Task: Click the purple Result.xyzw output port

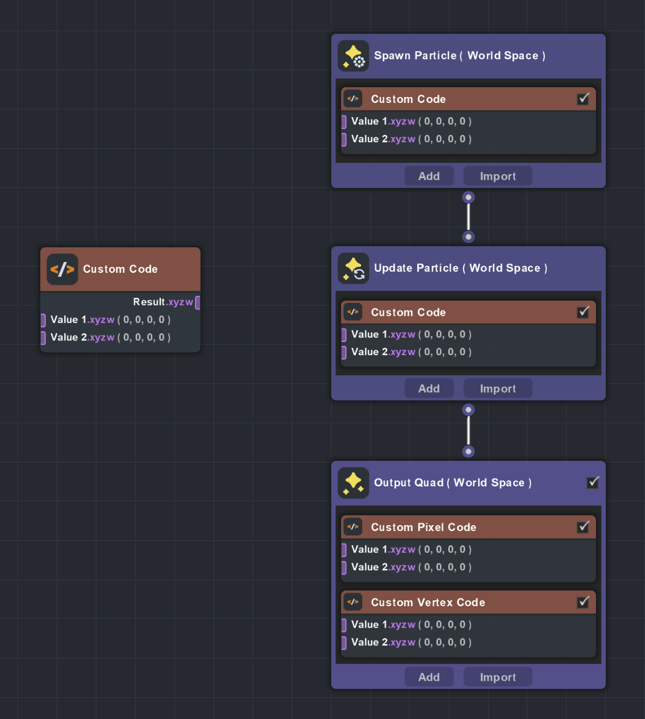Action: click(x=198, y=302)
